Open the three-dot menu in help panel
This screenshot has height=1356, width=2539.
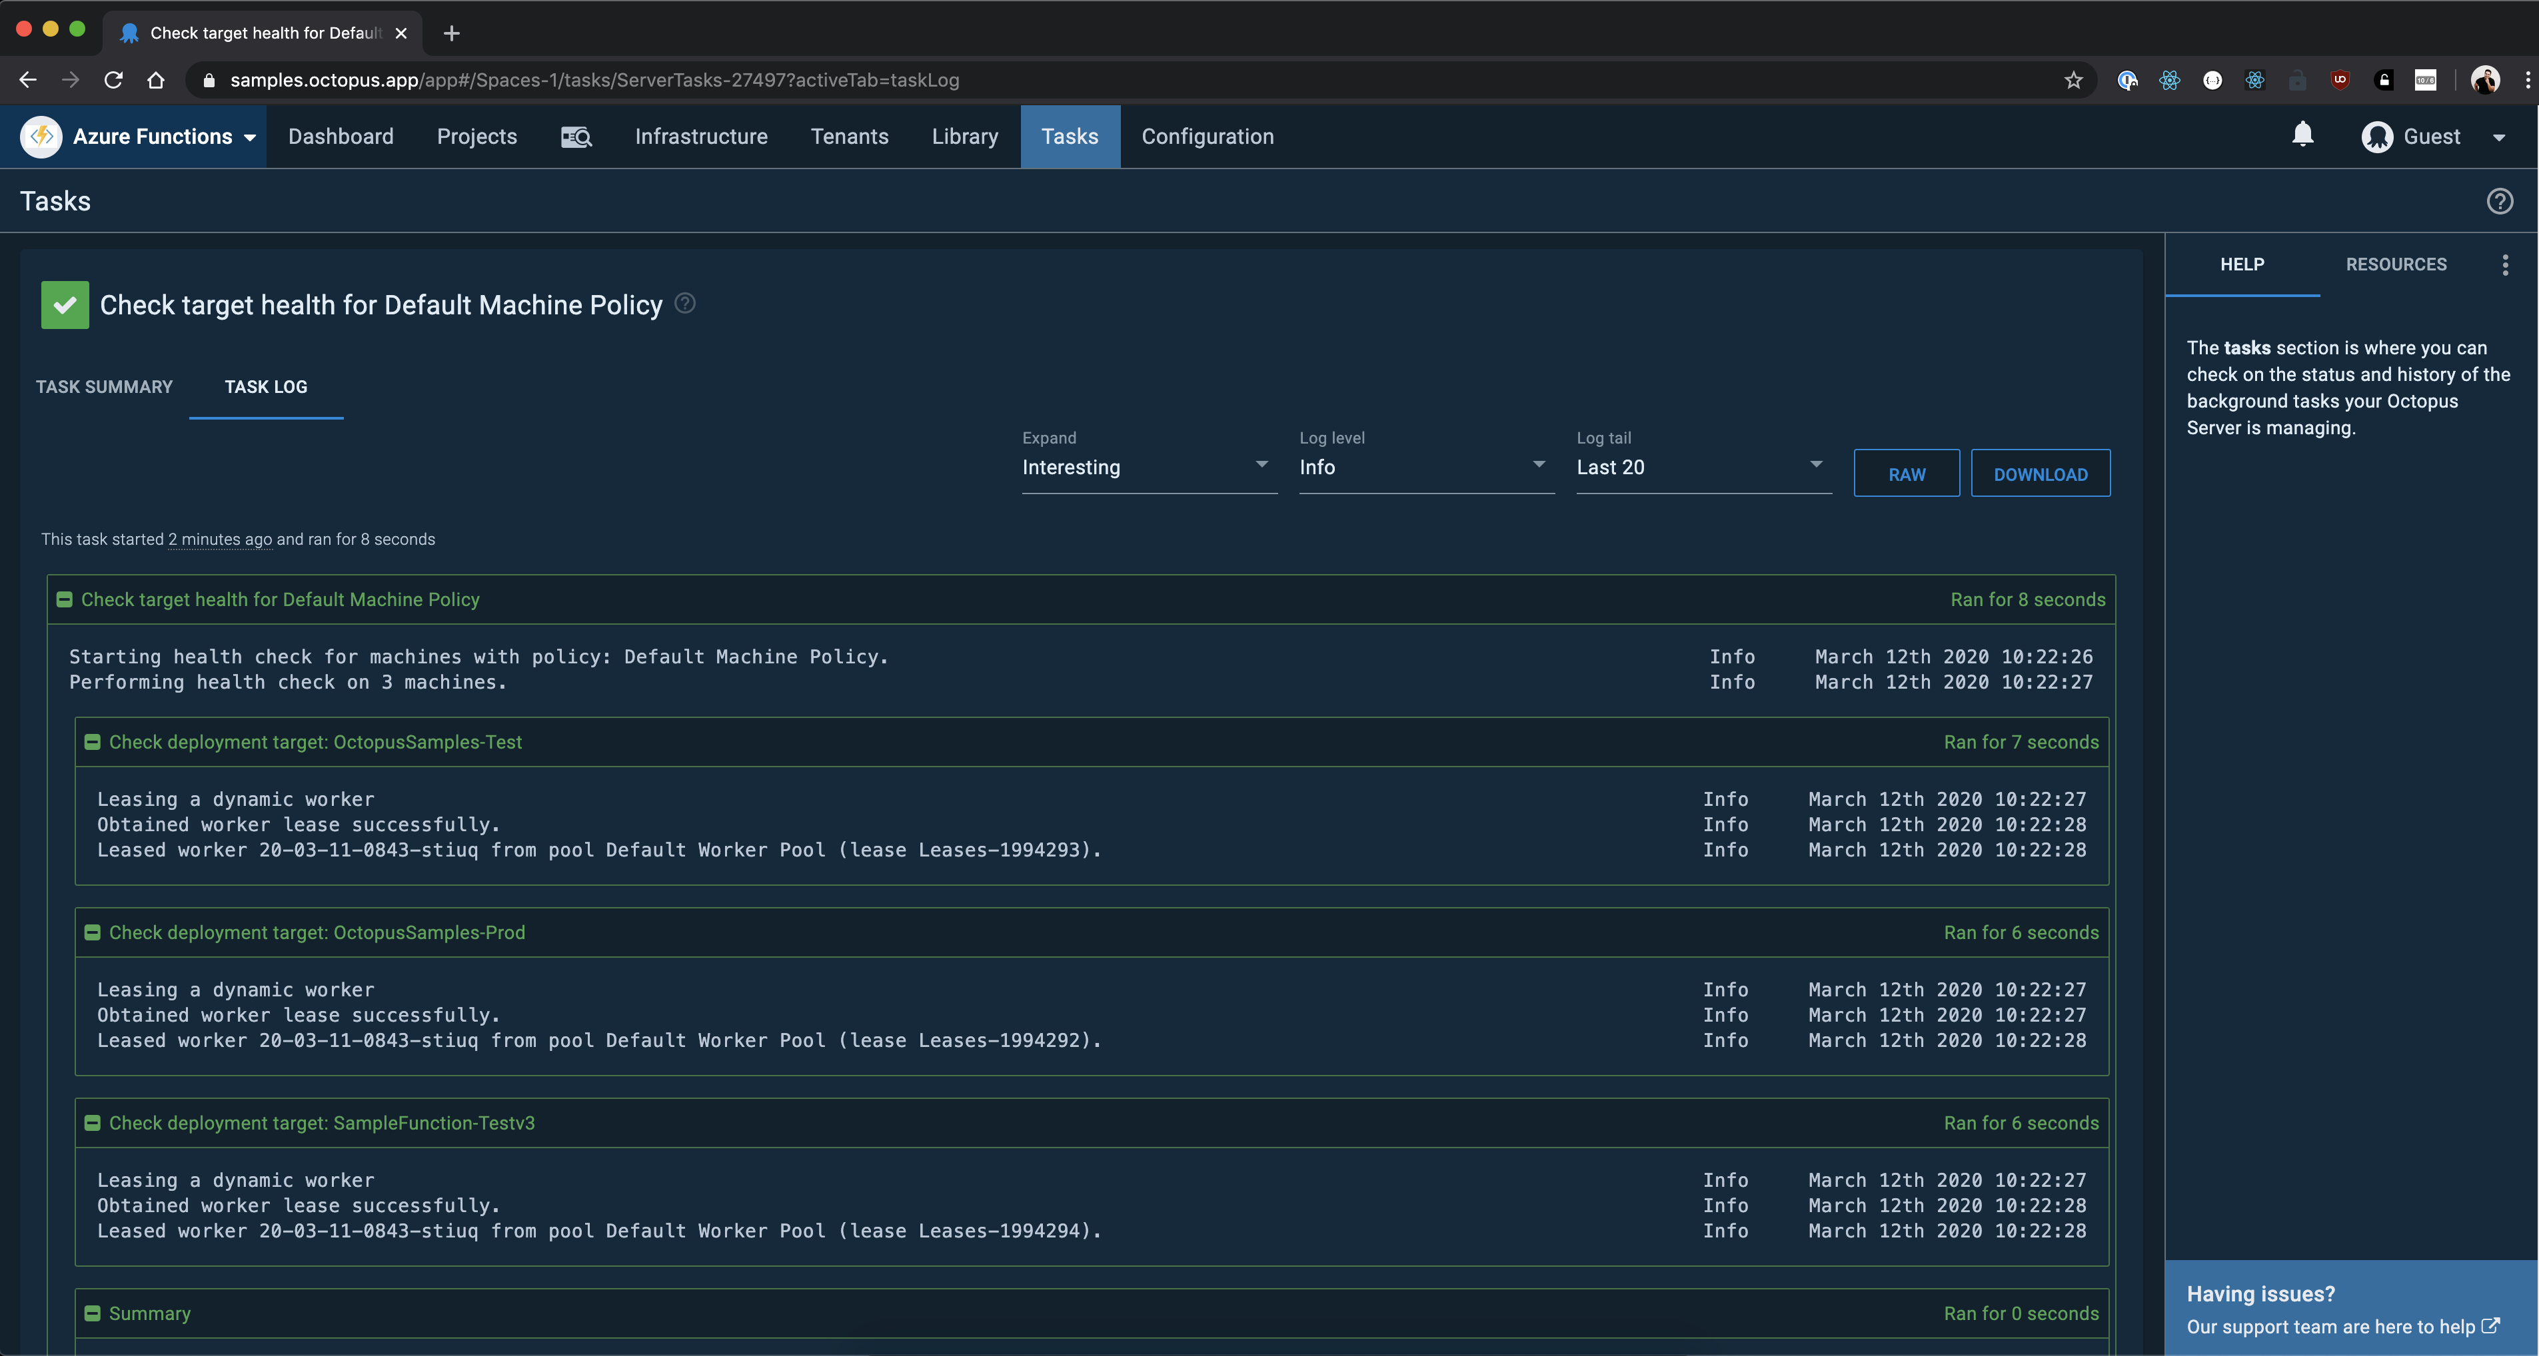click(2504, 264)
